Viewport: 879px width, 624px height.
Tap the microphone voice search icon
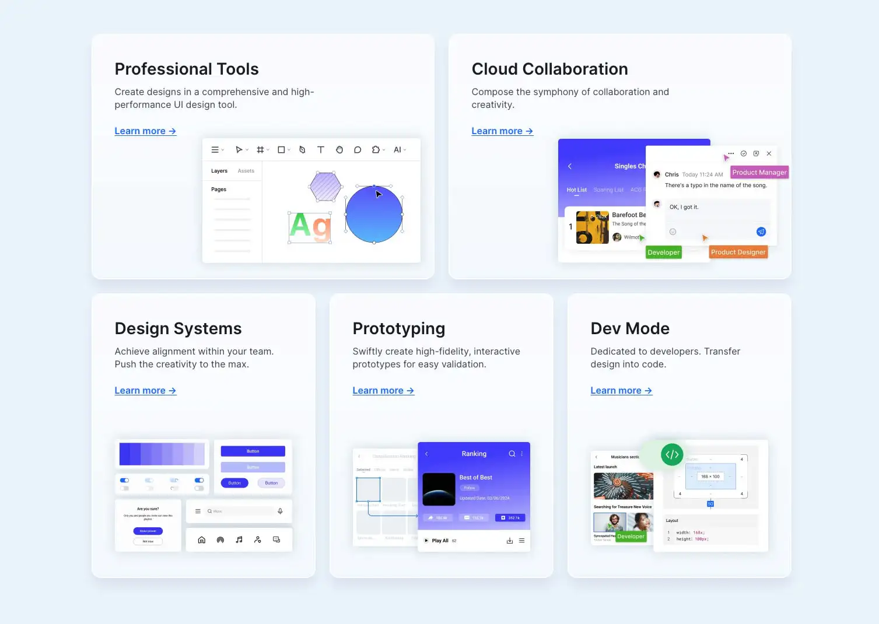(x=280, y=511)
